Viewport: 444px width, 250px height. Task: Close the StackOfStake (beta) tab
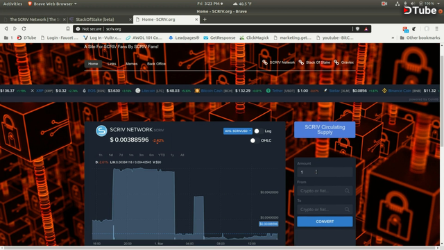click(x=130, y=19)
